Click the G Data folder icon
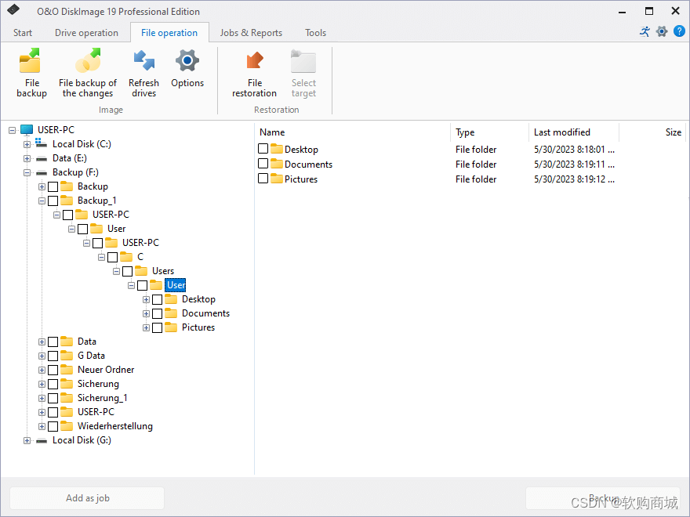 67,355
